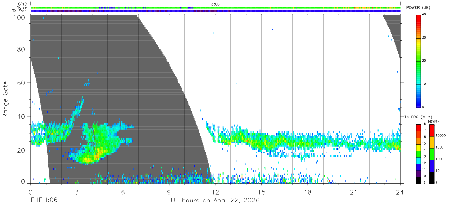This screenshot has width=450, height=208.
Task: Select the Noise strip label
Action: click(22, 7)
